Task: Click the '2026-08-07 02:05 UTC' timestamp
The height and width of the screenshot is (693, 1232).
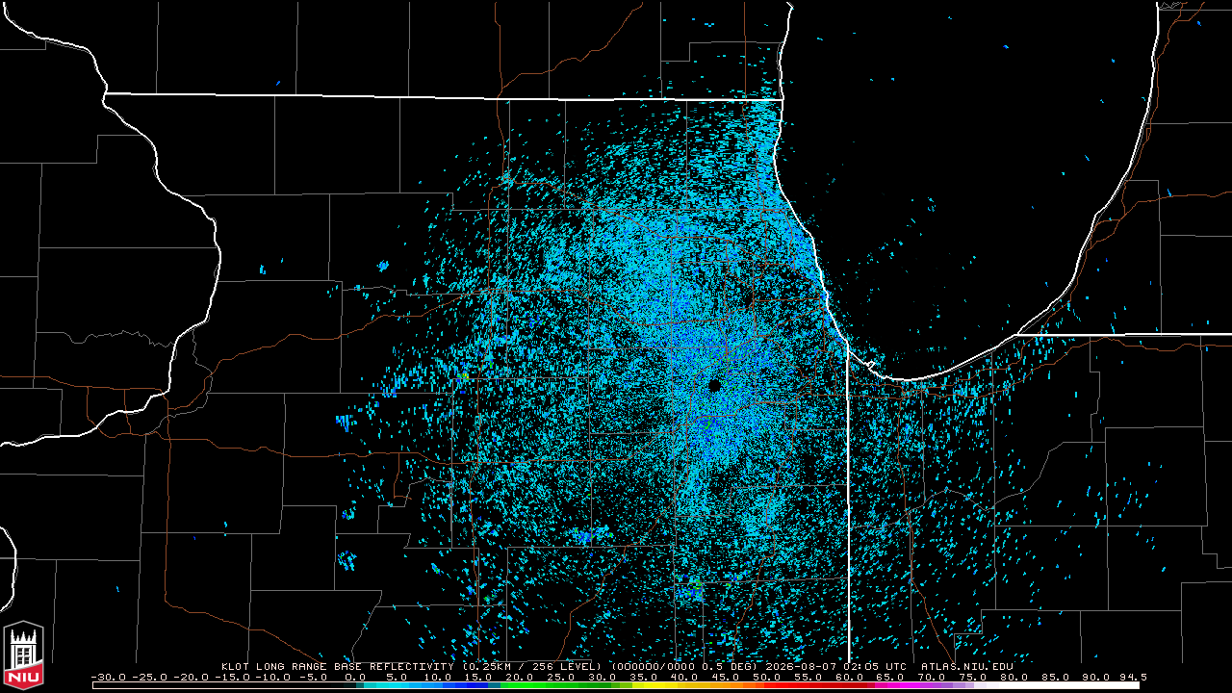Action: (x=835, y=666)
